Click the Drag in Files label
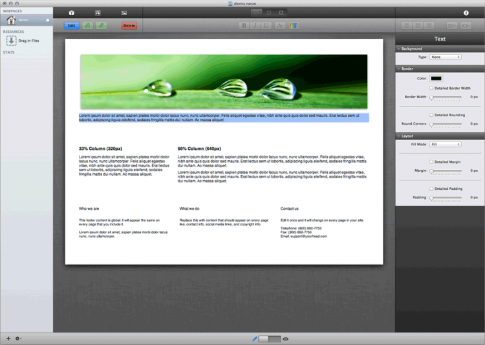Viewport: 485px width, 345px height. tap(28, 41)
